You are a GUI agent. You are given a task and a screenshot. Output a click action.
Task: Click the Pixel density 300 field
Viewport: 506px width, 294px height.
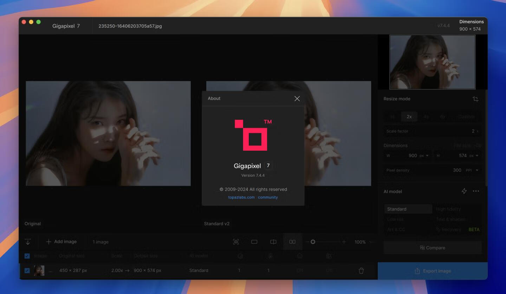point(432,170)
